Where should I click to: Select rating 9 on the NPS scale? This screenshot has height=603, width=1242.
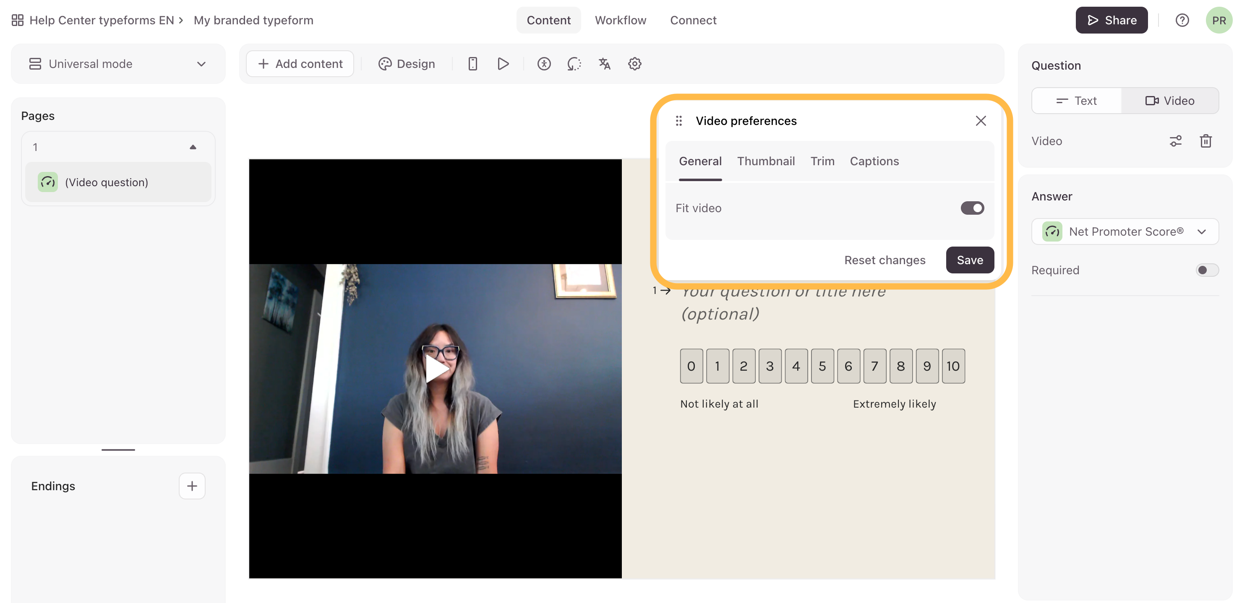pos(927,366)
